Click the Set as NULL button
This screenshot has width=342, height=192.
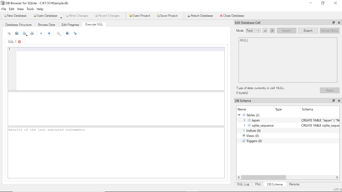point(329,31)
